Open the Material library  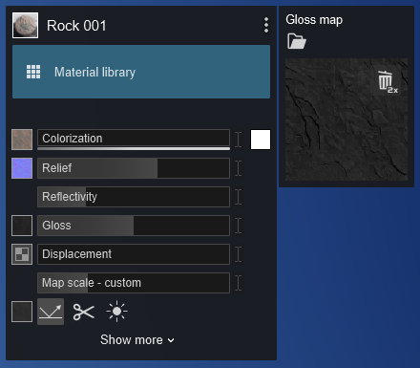(x=141, y=72)
